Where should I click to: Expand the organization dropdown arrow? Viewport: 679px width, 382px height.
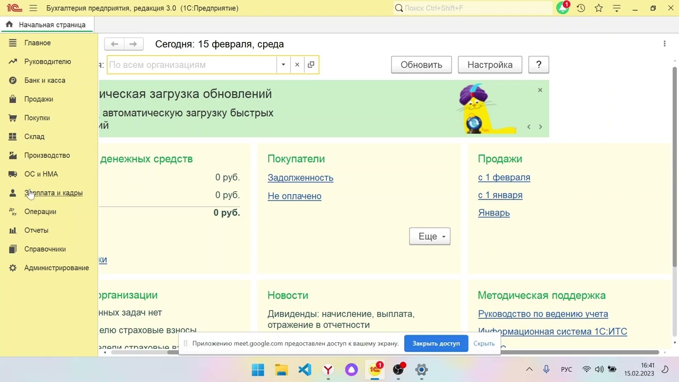tap(283, 65)
